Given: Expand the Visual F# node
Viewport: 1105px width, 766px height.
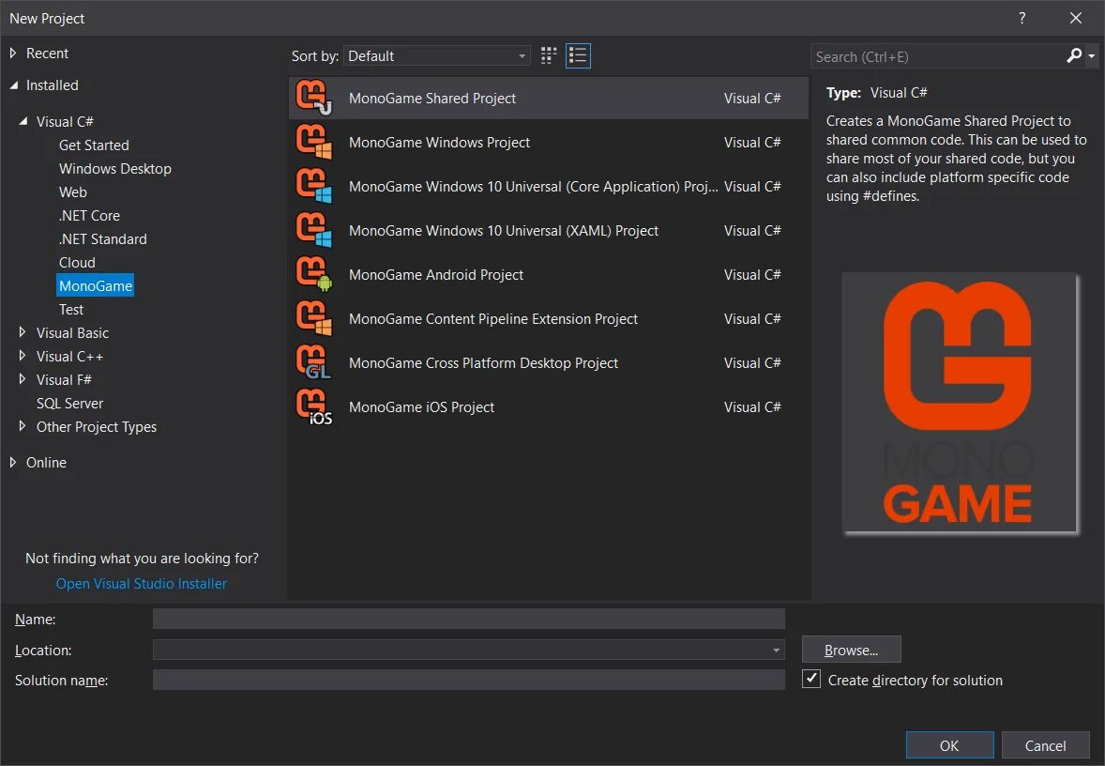Looking at the screenshot, I should coord(22,378).
